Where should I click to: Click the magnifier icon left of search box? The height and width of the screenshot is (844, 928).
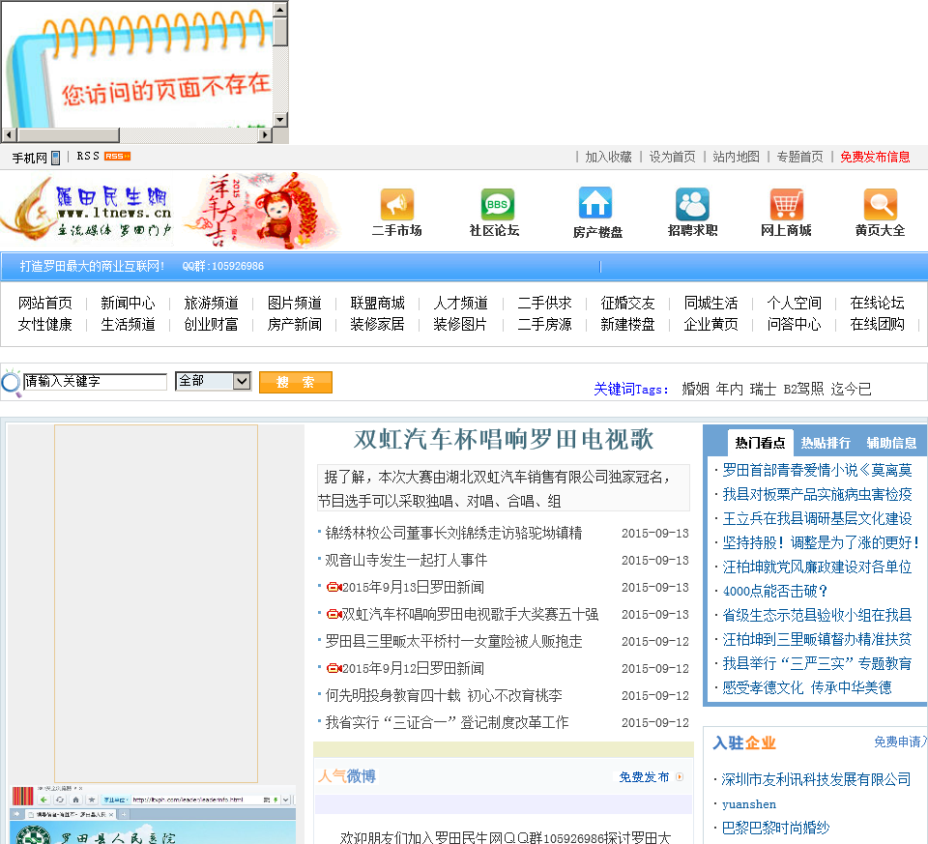tap(11, 382)
